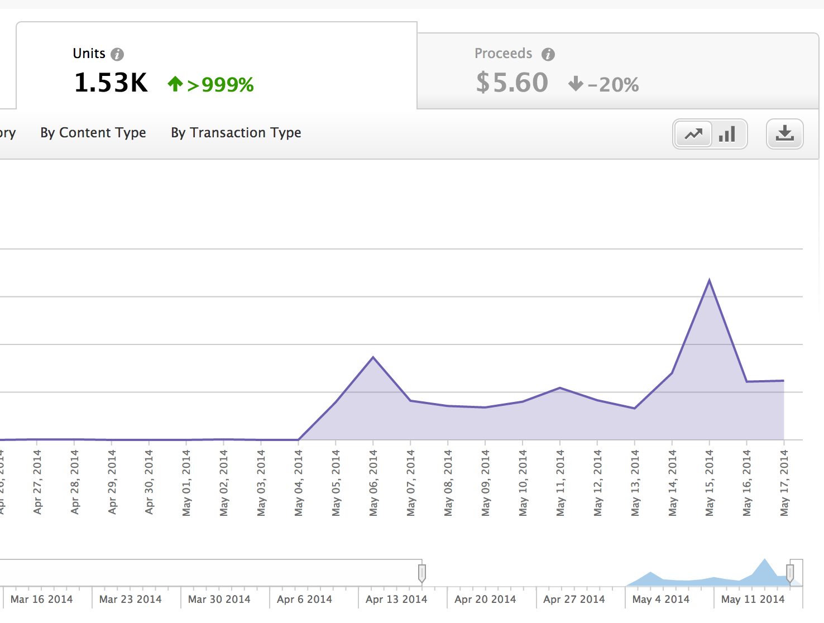Click the May 06 data point peak

pos(373,357)
